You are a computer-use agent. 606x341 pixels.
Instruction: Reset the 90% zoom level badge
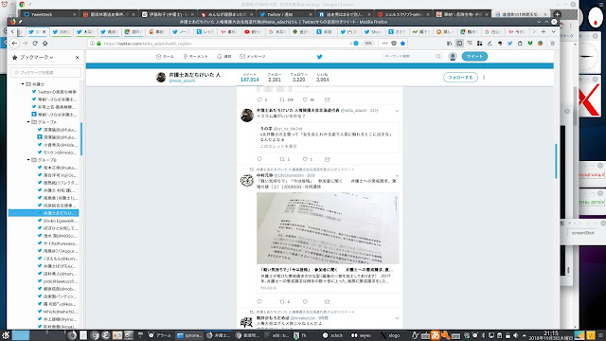368,44
